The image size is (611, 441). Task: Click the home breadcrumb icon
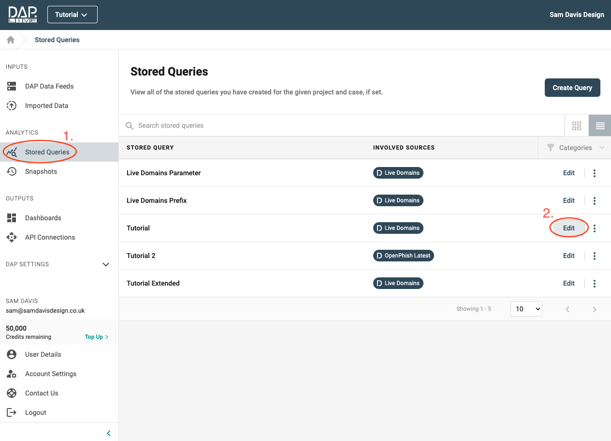point(11,40)
